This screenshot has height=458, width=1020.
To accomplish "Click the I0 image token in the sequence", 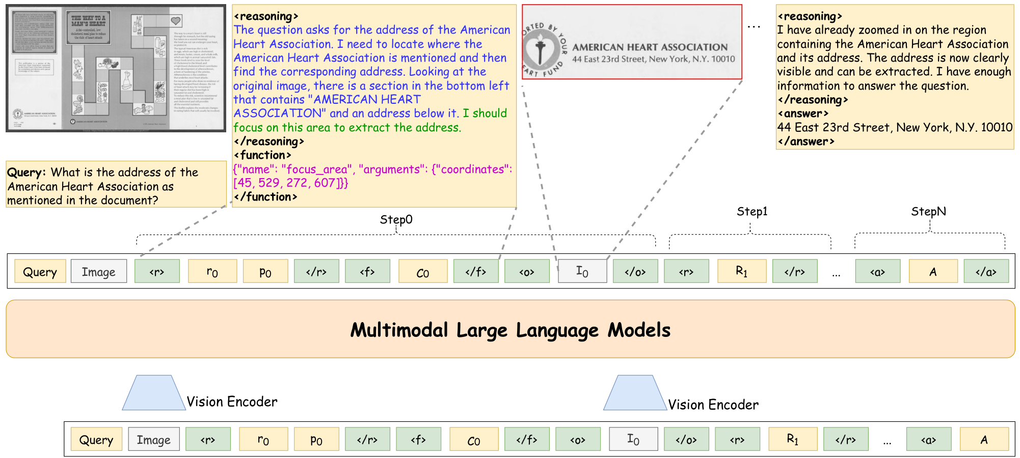I will coord(582,271).
